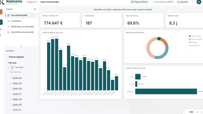
Task: Click the Exporter button
Action: tap(182, 2)
